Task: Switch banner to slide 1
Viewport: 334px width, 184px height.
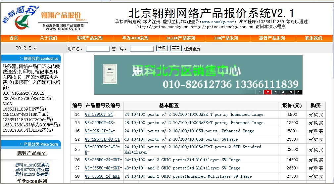Action: 260,92
